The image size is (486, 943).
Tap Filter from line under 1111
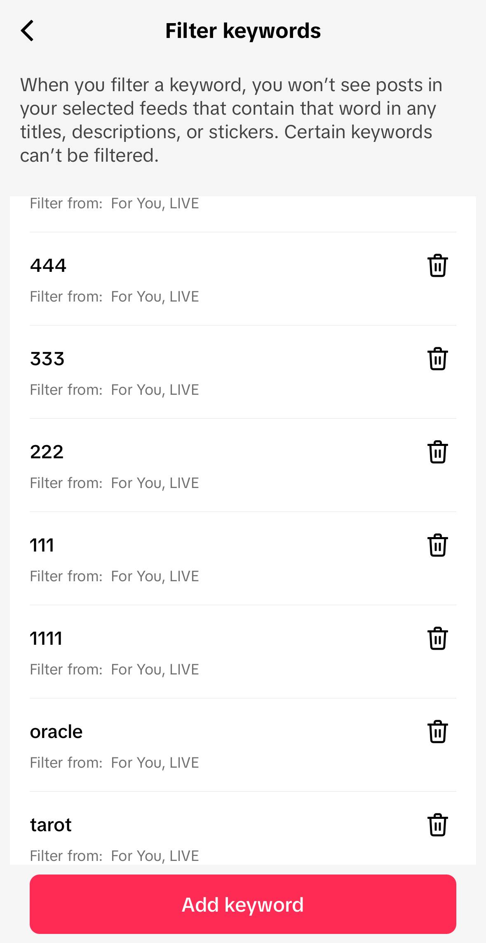click(x=115, y=670)
